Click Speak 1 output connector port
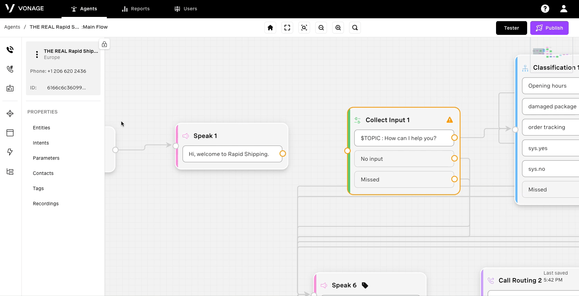This screenshot has width=579, height=296. (x=283, y=154)
